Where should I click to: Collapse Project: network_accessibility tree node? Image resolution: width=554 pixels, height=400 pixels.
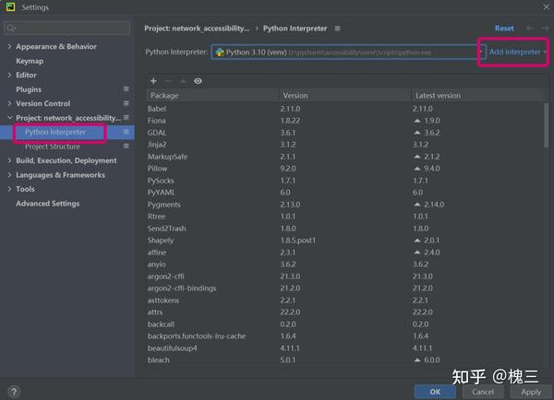(x=9, y=118)
